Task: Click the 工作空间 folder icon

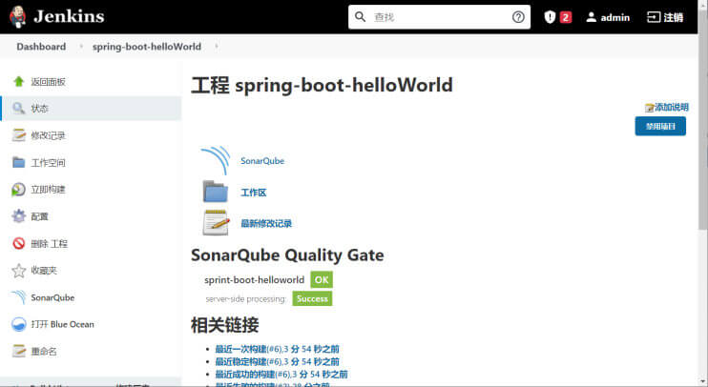Action: [18, 162]
